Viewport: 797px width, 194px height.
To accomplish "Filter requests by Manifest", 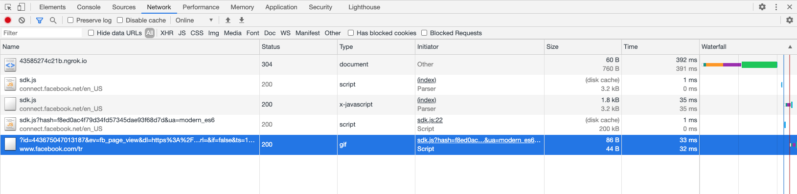I will tap(307, 33).
